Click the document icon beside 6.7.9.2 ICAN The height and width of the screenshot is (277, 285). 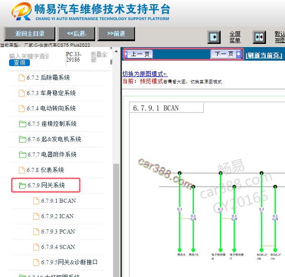click(36, 216)
